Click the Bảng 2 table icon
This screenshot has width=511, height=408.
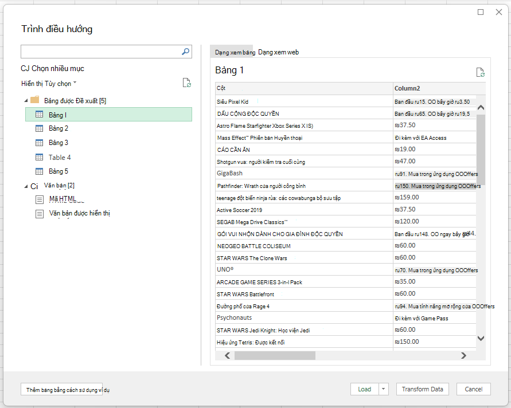pyautogui.click(x=39, y=128)
